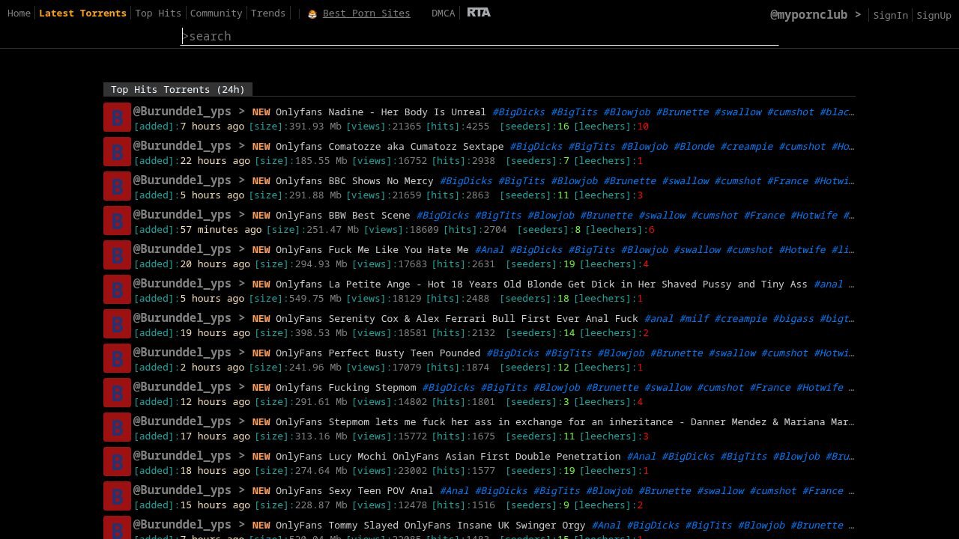Click uploader avatar on the 313.16 Mb row
This screenshot has height=539, width=959.
tap(117, 427)
